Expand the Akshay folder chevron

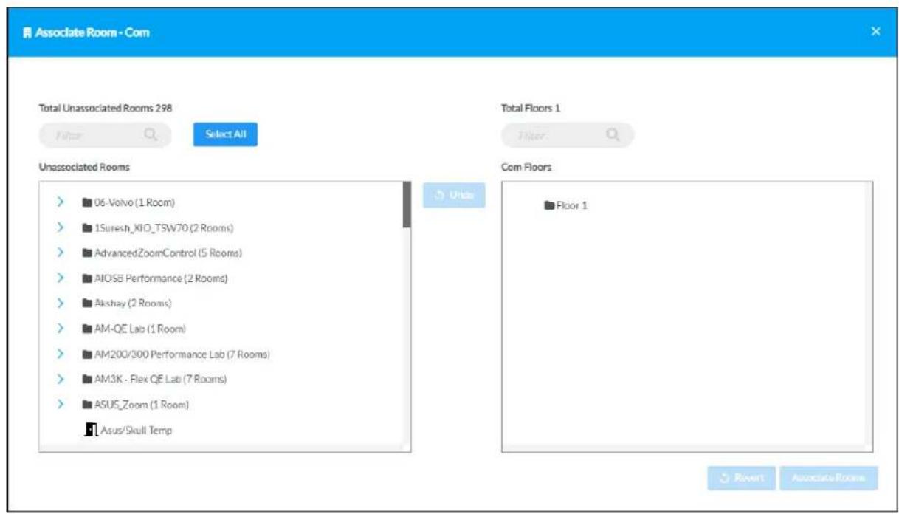point(60,304)
